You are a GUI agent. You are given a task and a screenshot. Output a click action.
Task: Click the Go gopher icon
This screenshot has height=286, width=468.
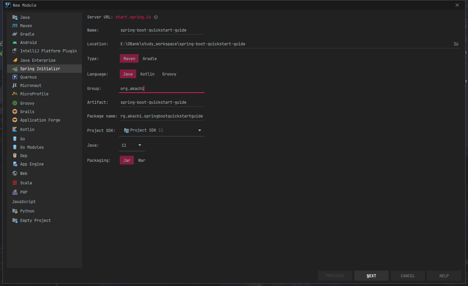click(x=15, y=139)
